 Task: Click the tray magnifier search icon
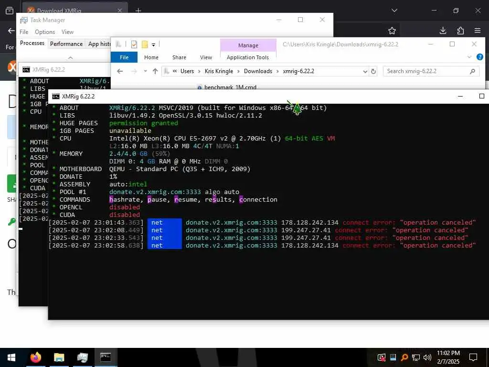click(404, 357)
